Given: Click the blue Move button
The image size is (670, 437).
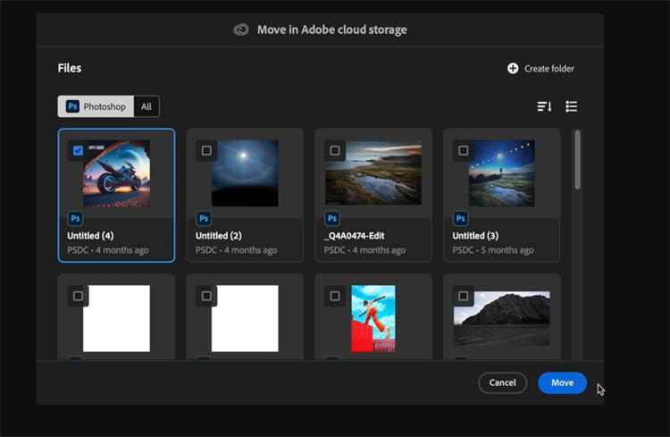Looking at the screenshot, I should coord(562,382).
